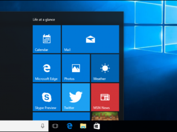
Task: Open the Minecraft tile
Action: click(105, 116)
